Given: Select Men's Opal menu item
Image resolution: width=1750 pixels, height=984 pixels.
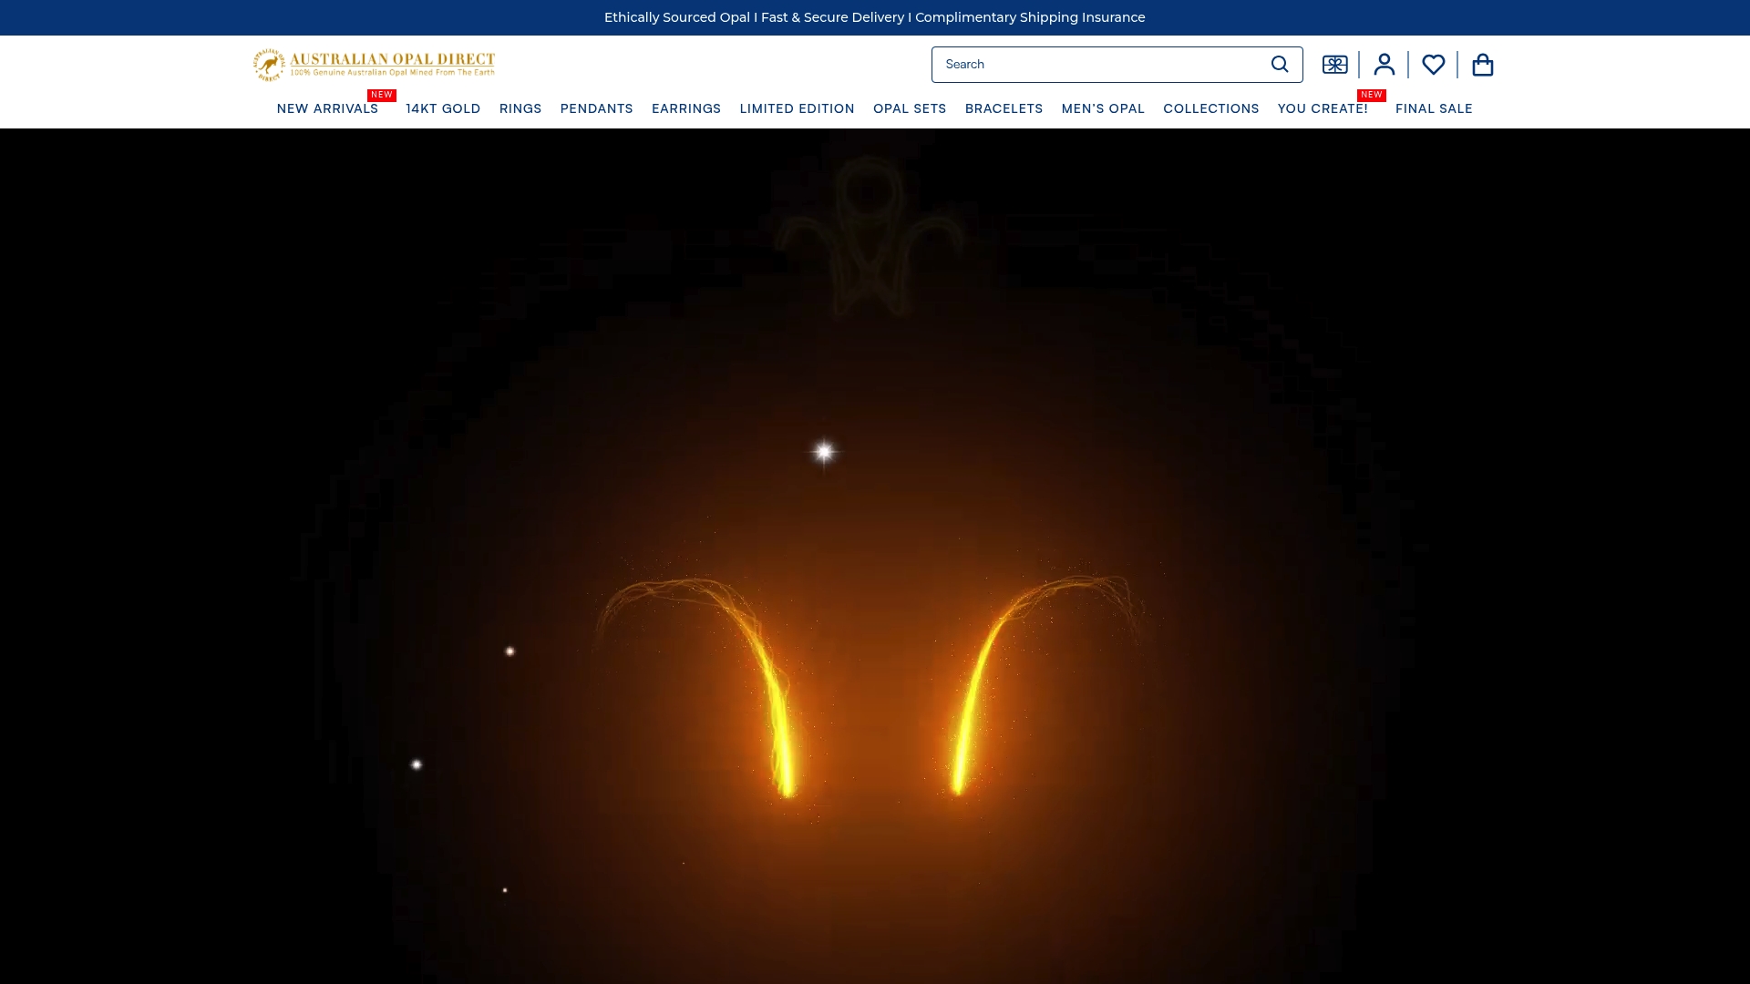Looking at the screenshot, I should pos(1103,108).
